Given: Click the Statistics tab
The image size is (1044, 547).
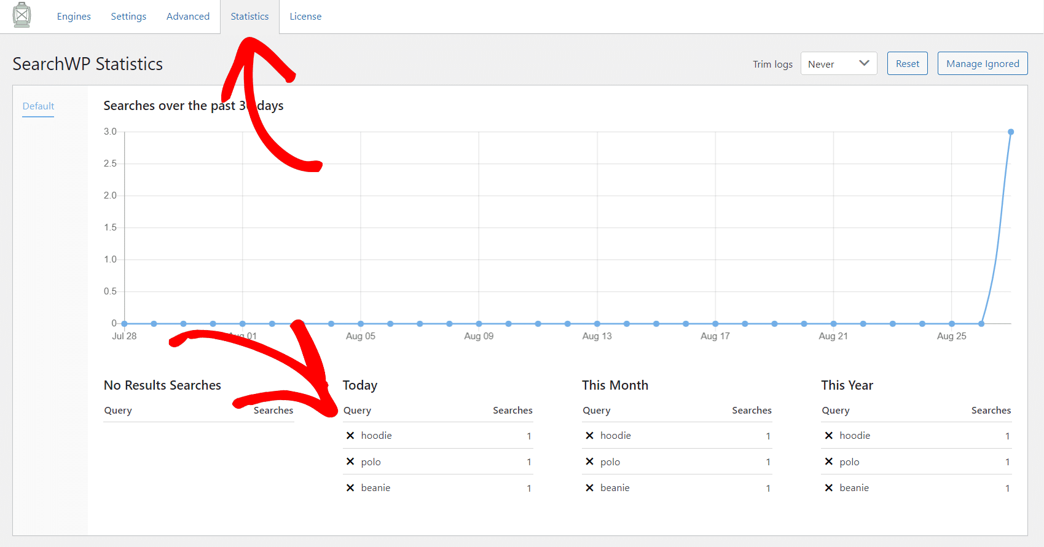Looking at the screenshot, I should pos(249,17).
